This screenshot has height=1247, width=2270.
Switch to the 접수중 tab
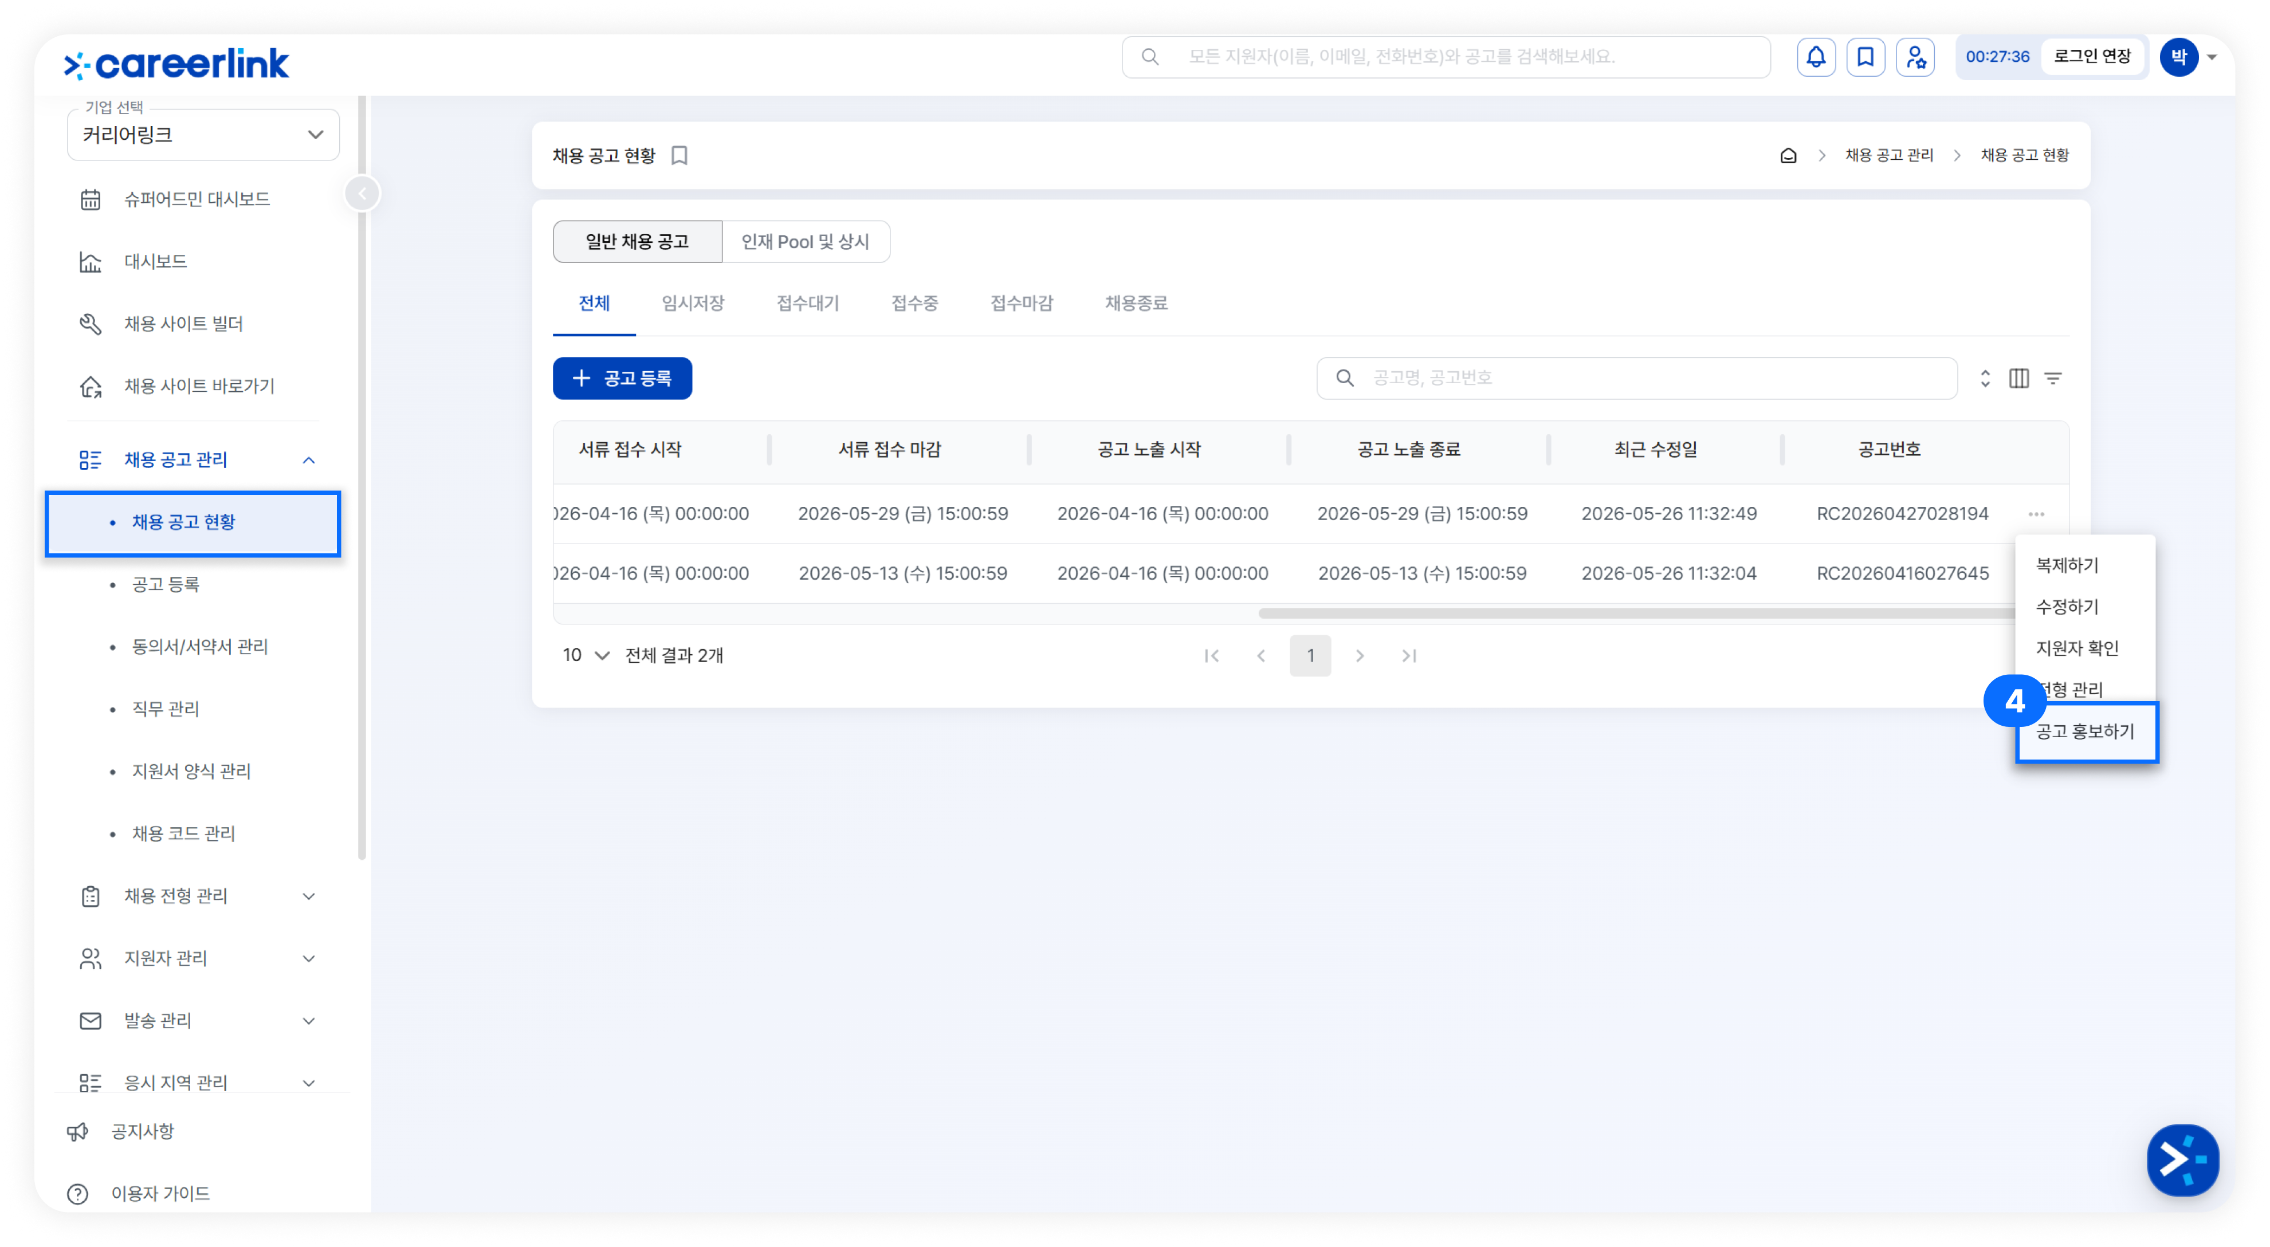(x=914, y=303)
